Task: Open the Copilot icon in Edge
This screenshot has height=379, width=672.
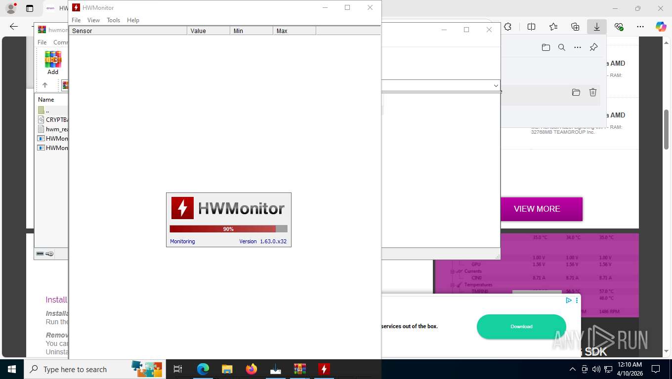Action: point(661,27)
